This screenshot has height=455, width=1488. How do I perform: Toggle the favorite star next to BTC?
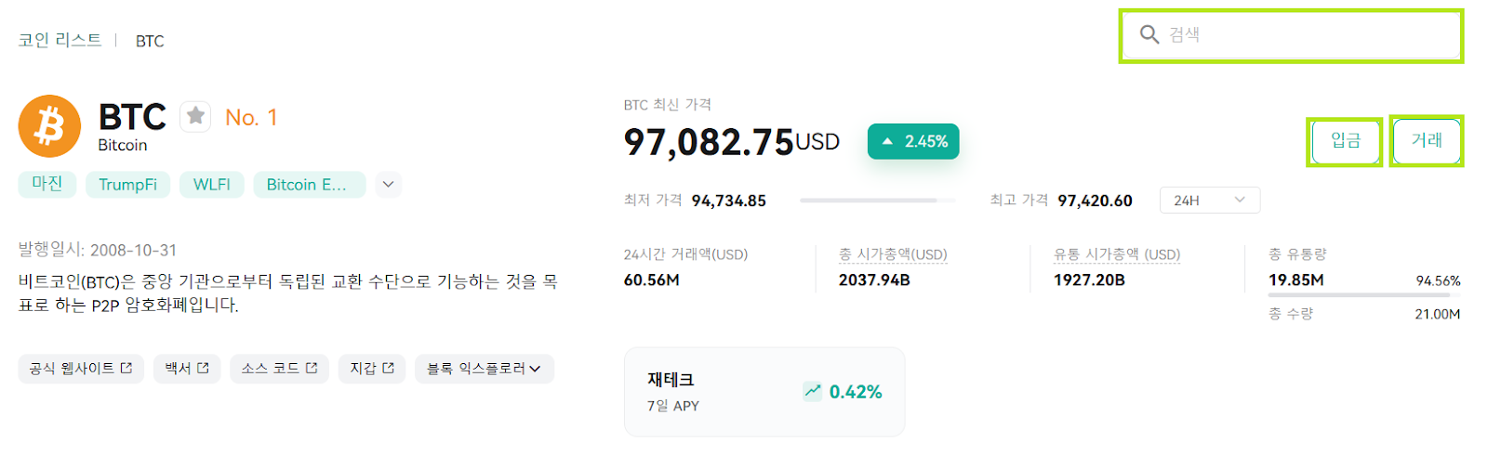195,116
